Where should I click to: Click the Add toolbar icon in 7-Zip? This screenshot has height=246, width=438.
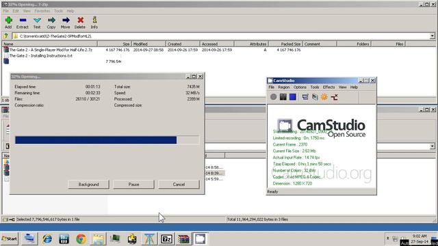(8, 23)
